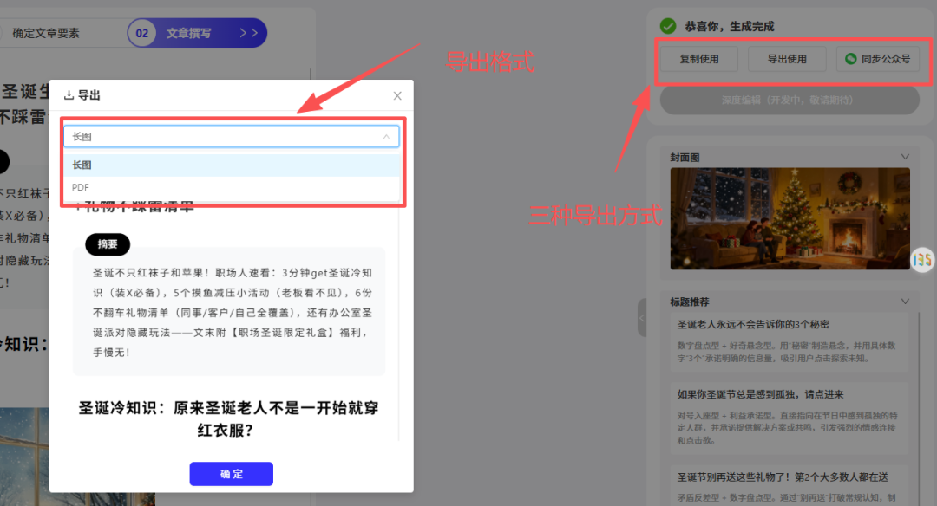The height and width of the screenshot is (506, 937).
Task: Click the 摘要 label in preview
Action: (x=108, y=244)
